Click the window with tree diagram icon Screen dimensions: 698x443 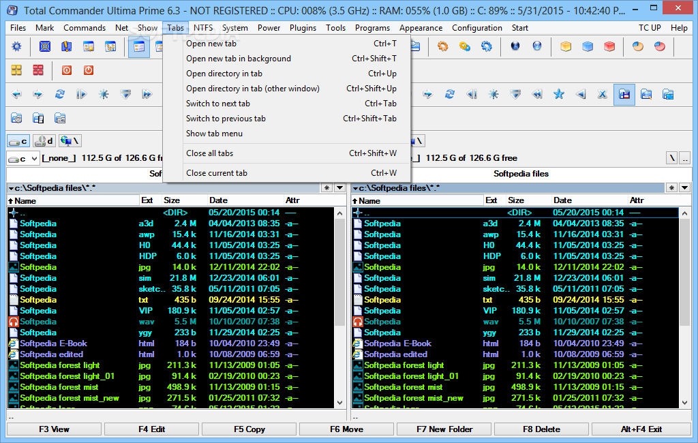(110, 46)
